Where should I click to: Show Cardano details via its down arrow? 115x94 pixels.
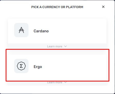click(x=65, y=46)
